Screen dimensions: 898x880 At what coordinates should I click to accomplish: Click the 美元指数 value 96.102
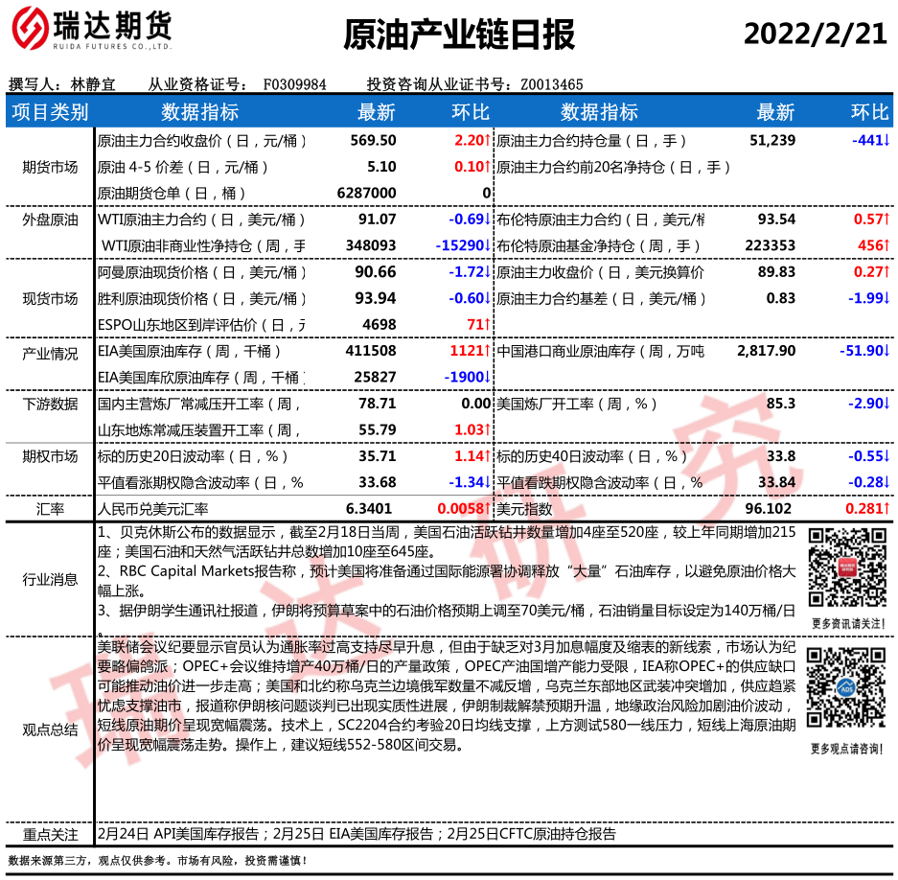click(769, 509)
